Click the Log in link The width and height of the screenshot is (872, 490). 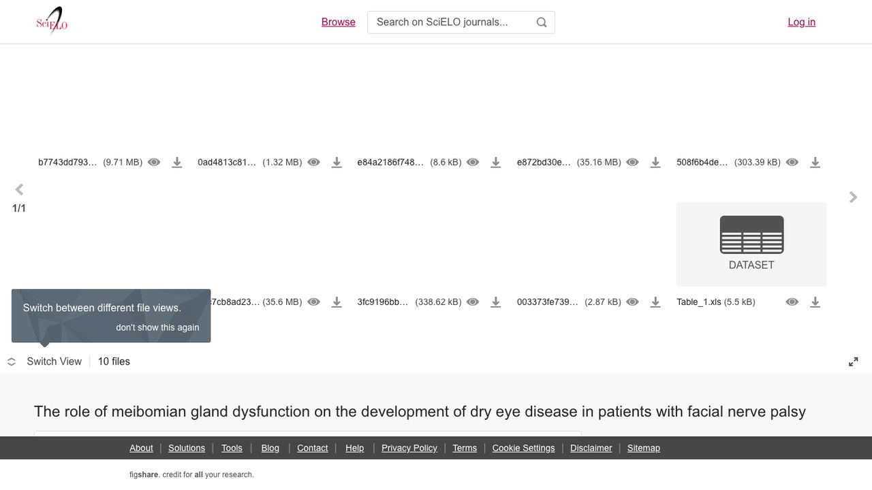(x=802, y=22)
